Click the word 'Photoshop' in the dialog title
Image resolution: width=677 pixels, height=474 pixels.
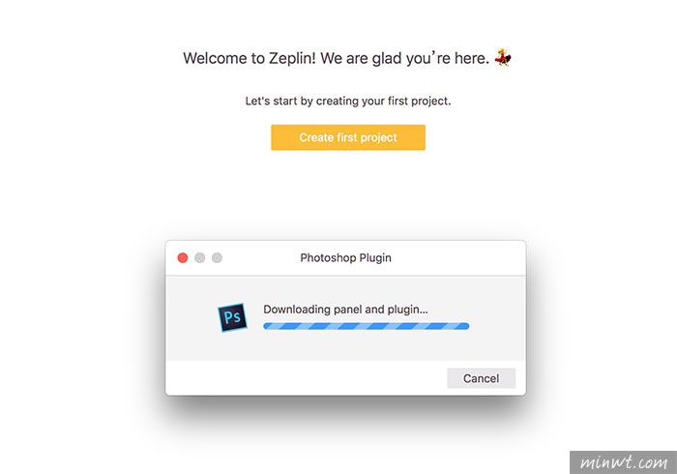pyautogui.click(x=328, y=257)
